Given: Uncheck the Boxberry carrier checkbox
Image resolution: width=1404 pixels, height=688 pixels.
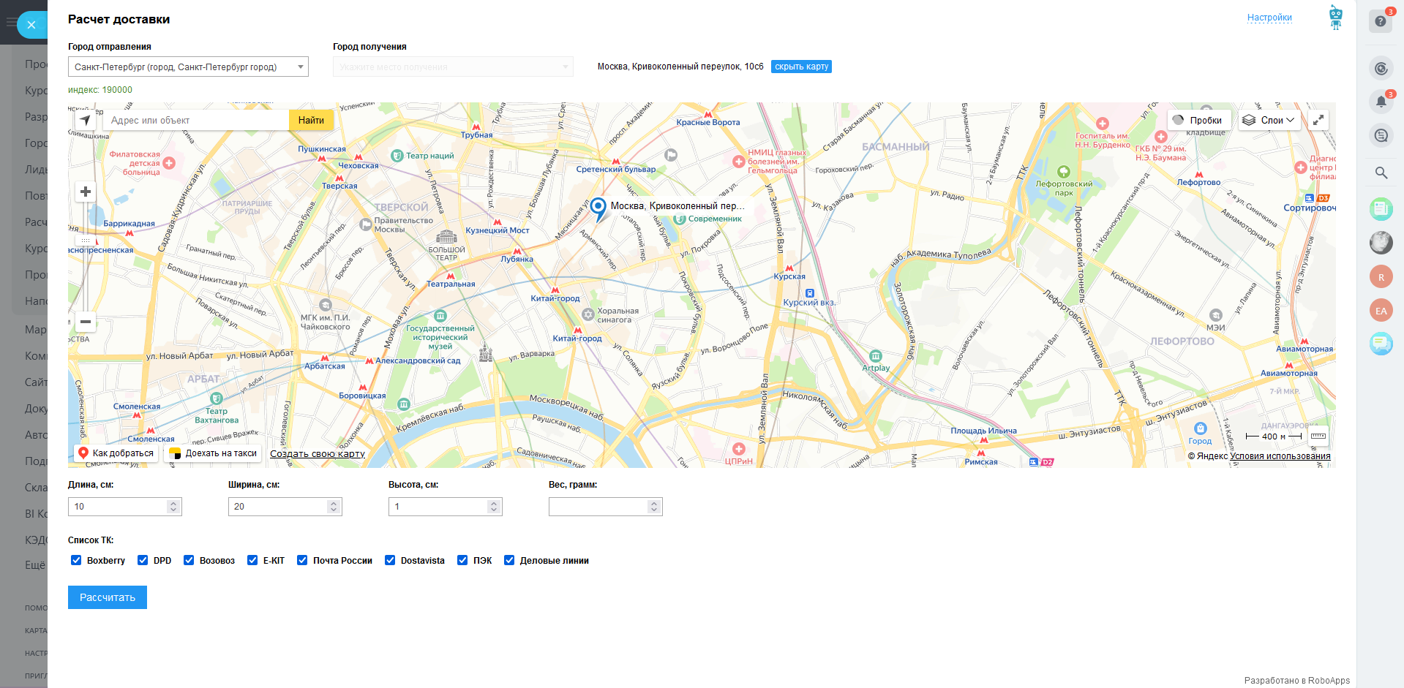Looking at the screenshot, I should click(76, 560).
